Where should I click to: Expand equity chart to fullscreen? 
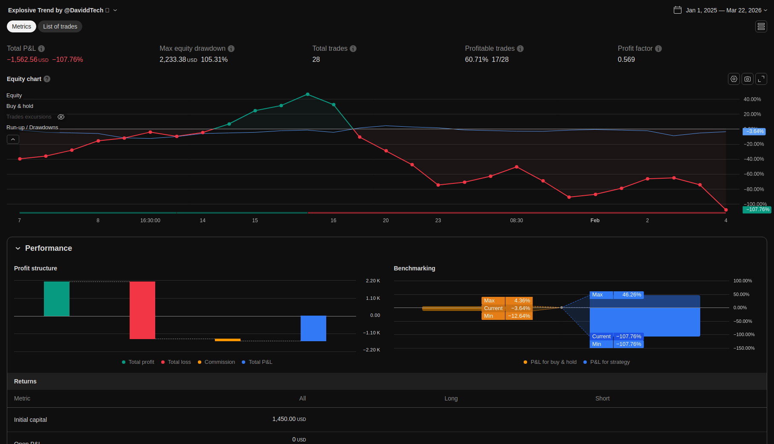click(x=761, y=79)
